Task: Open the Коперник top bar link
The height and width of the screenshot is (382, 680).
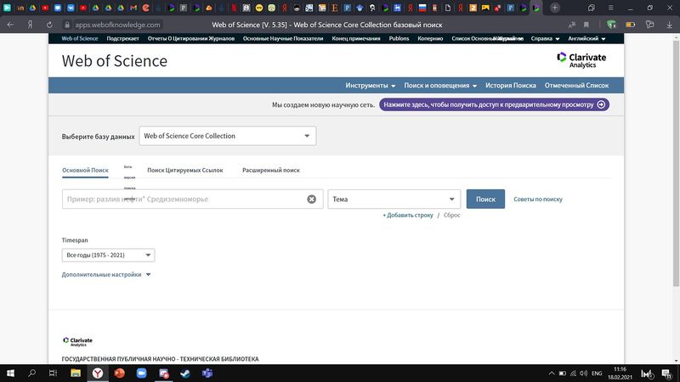Action: tap(430, 38)
